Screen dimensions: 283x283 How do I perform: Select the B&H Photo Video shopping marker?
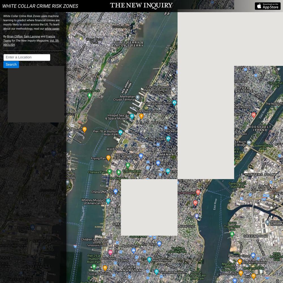141,156
